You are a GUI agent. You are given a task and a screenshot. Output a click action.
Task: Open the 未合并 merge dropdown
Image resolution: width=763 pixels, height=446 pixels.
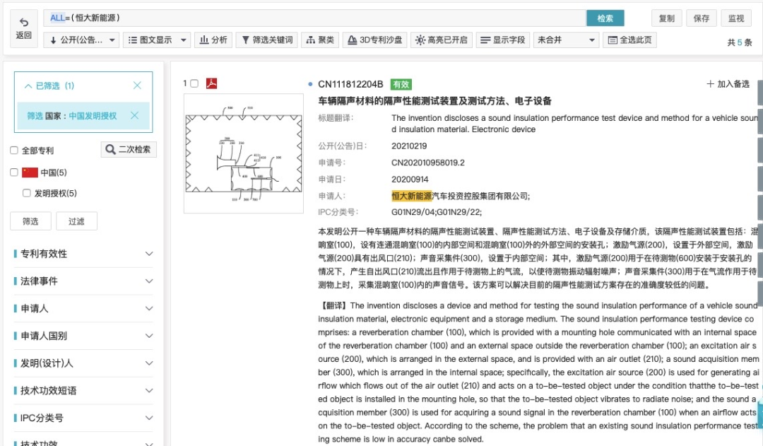(566, 40)
